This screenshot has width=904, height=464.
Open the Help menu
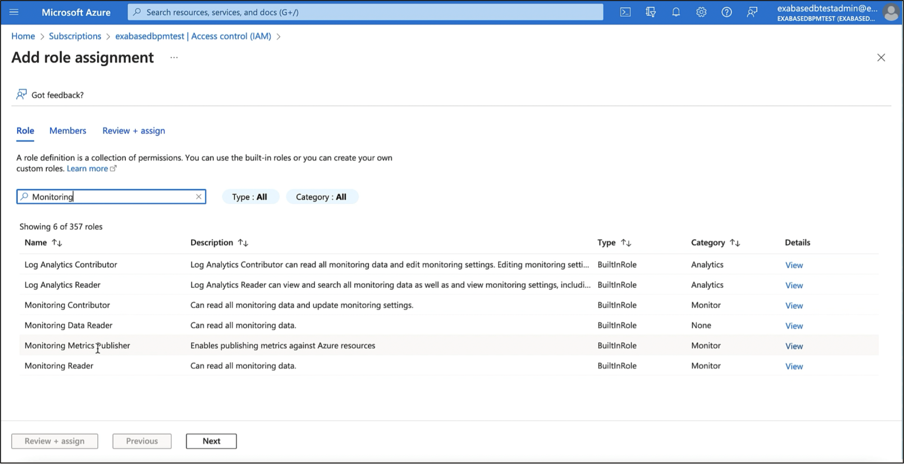[727, 12]
